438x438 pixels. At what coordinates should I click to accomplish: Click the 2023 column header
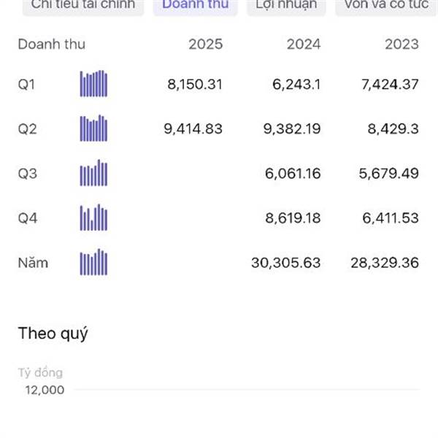pyautogui.click(x=401, y=44)
